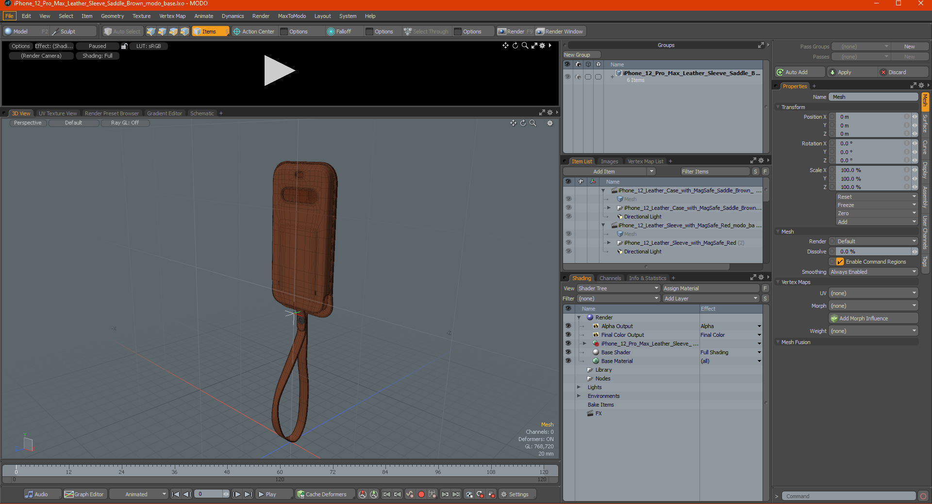Go to last frame
The height and width of the screenshot is (504, 932).
click(248, 494)
